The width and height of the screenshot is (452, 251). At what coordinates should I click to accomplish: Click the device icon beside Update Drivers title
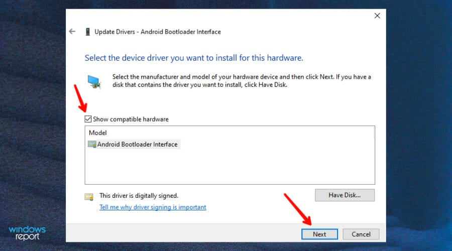(x=87, y=32)
